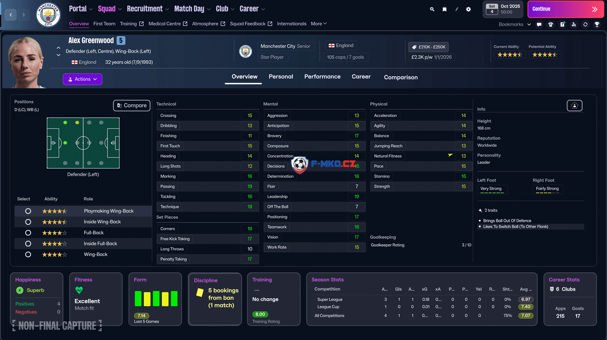Open Atmosphere submenu link
607x340 pixels.
click(208, 24)
